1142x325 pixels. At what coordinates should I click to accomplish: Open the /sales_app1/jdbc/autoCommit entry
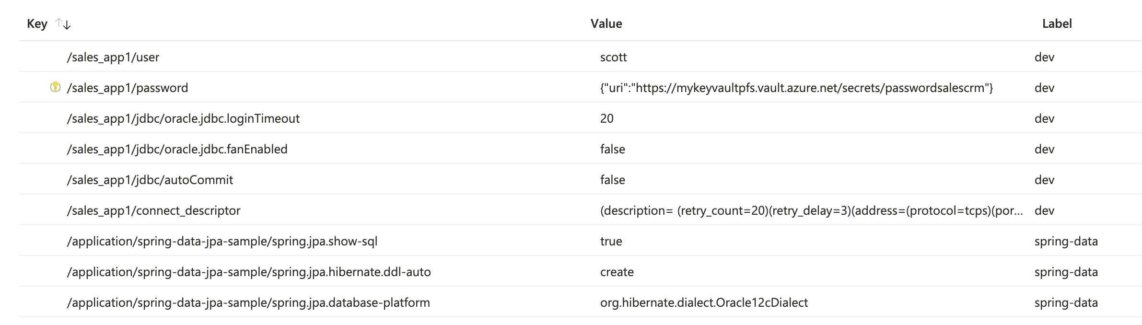coord(150,180)
